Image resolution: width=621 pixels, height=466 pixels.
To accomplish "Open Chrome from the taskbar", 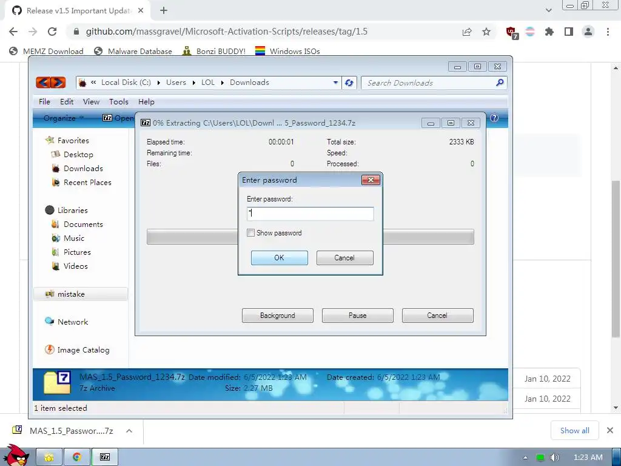I will point(77,457).
